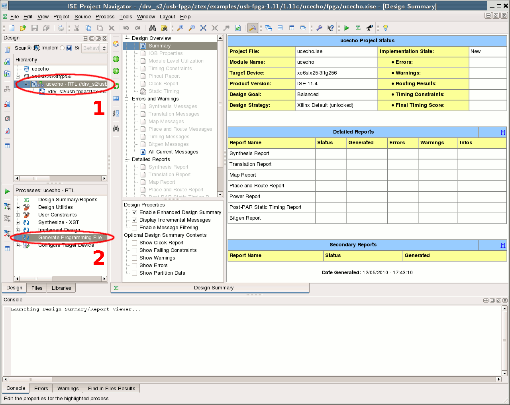This screenshot has height=405, width=510.
Task: Select Generate Programming File process
Action: [70, 238]
